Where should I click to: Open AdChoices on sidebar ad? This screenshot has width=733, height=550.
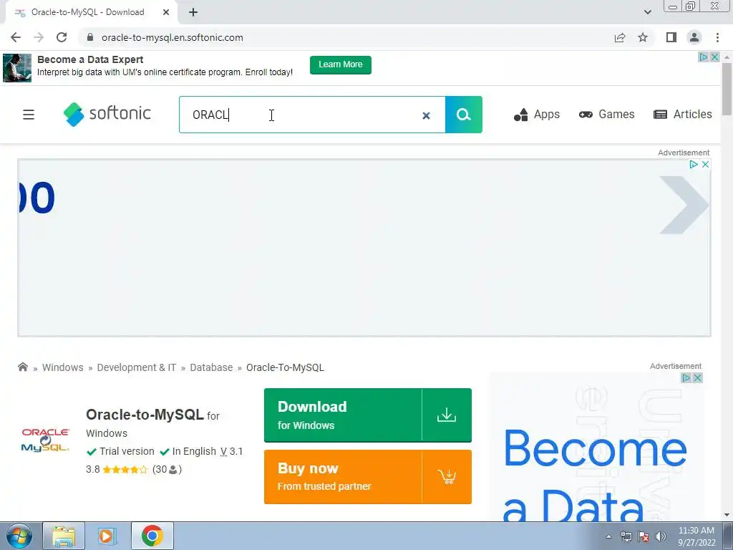click(686, 377)
